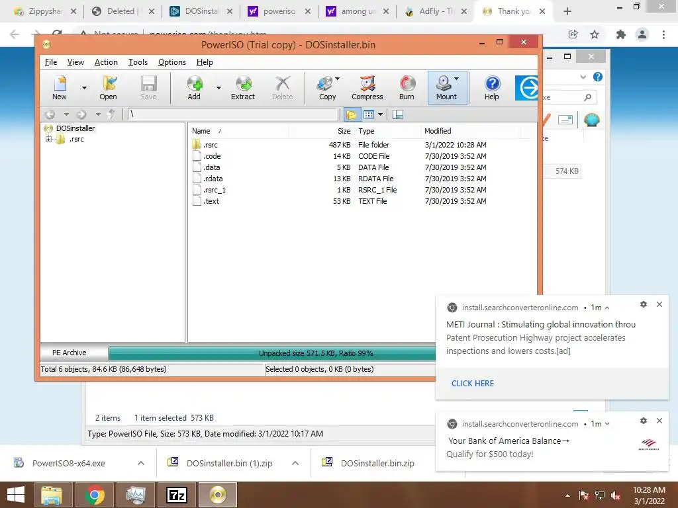The height and width of the screenshot is (508, 678).
Task: Open the Mount button dropdown arrow
Action: [x=457, y=79]
